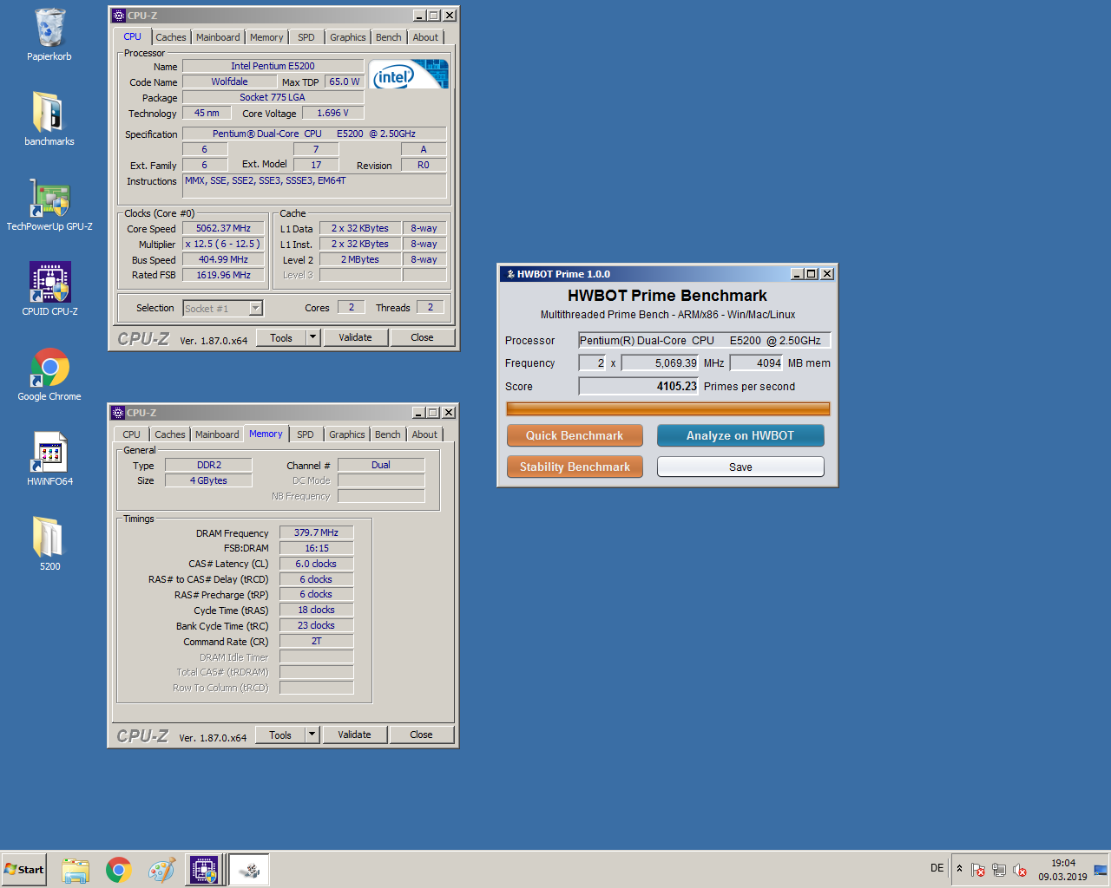Viewport: 1111px width, 888px height.
Task: Launch the TechPowerUp GPU-Z shortcut
Action: pos(49,205)
